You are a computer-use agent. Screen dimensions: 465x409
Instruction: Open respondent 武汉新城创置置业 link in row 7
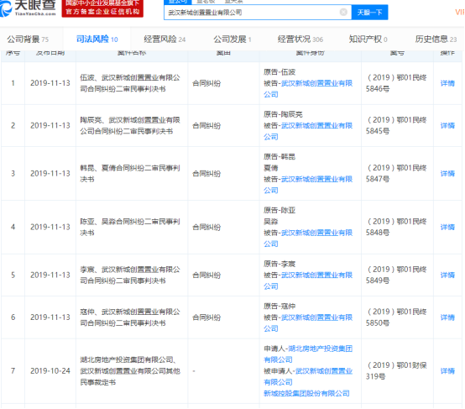tap(308, 376)
